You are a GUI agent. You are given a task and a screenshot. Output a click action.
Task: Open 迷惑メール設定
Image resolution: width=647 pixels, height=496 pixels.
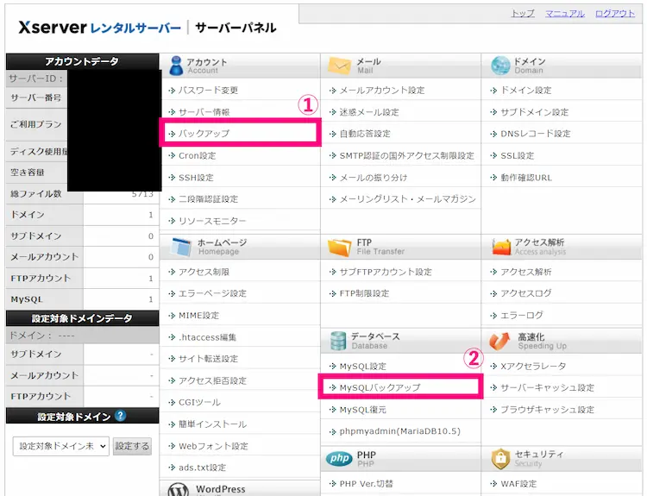pos(369,112)
